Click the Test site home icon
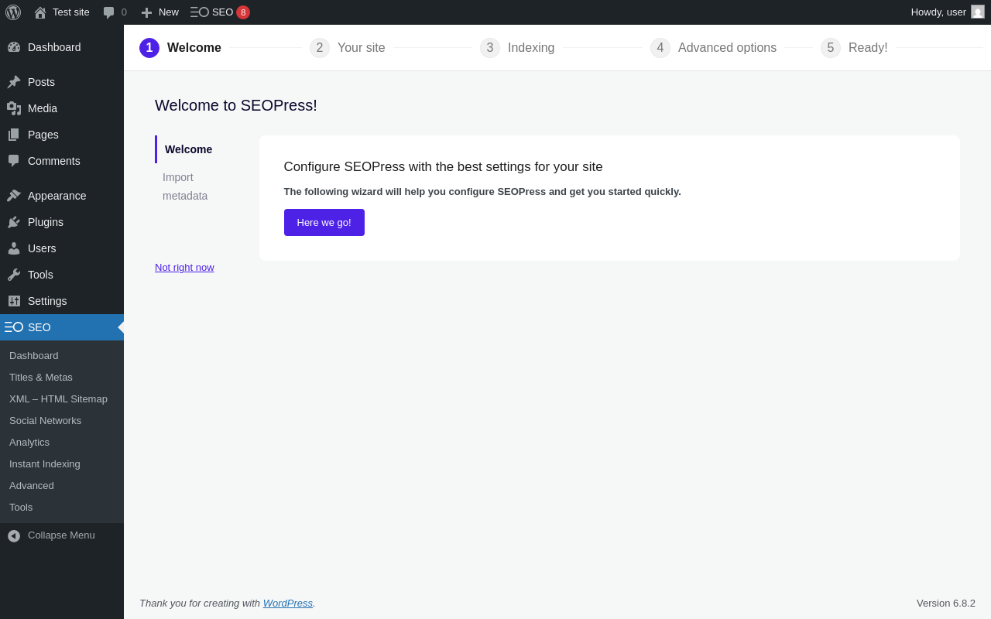 (40, 12)
